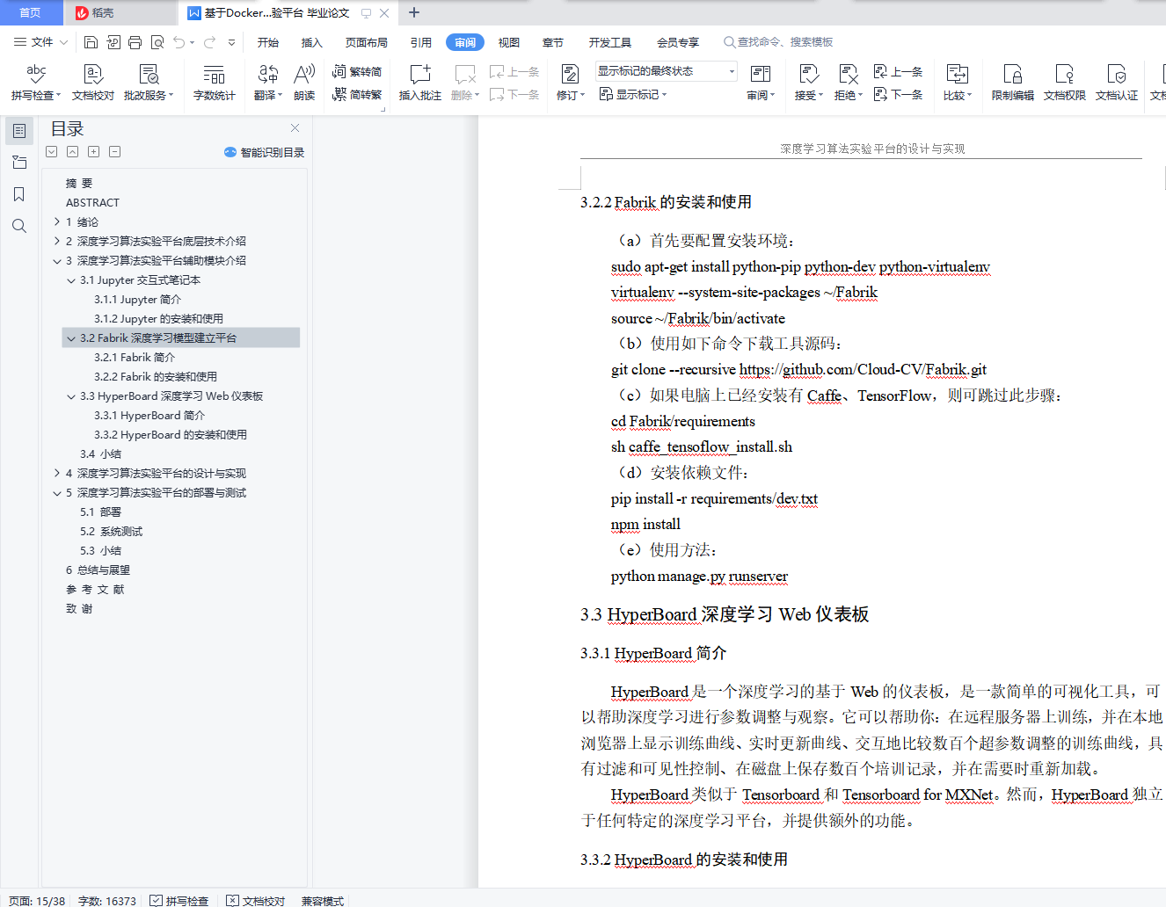This screenshot has width=1166, height=907.
Task: Switch to the 章节 ribbon tab
Action: (553, 42)
